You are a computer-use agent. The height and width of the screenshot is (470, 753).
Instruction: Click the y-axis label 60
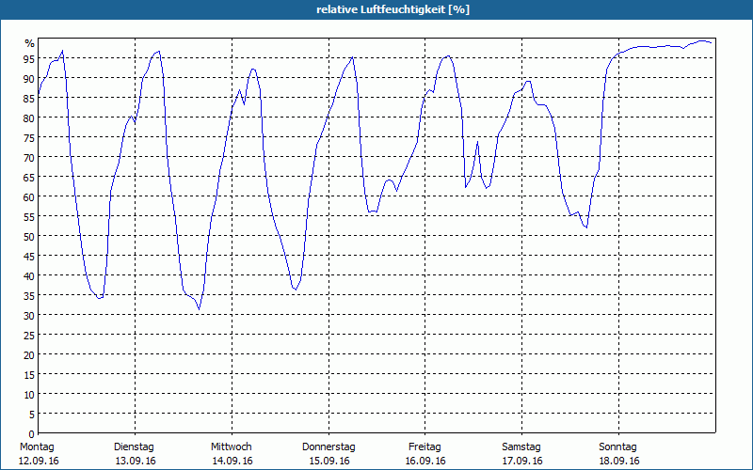point(29,196)
